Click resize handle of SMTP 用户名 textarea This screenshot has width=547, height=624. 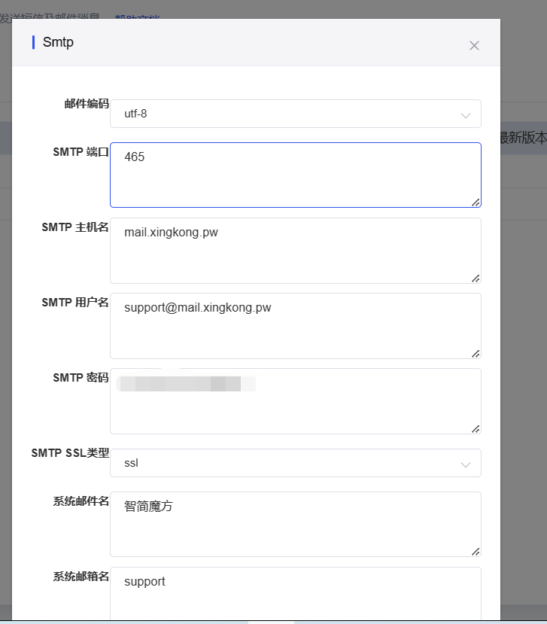coord(476,353)
